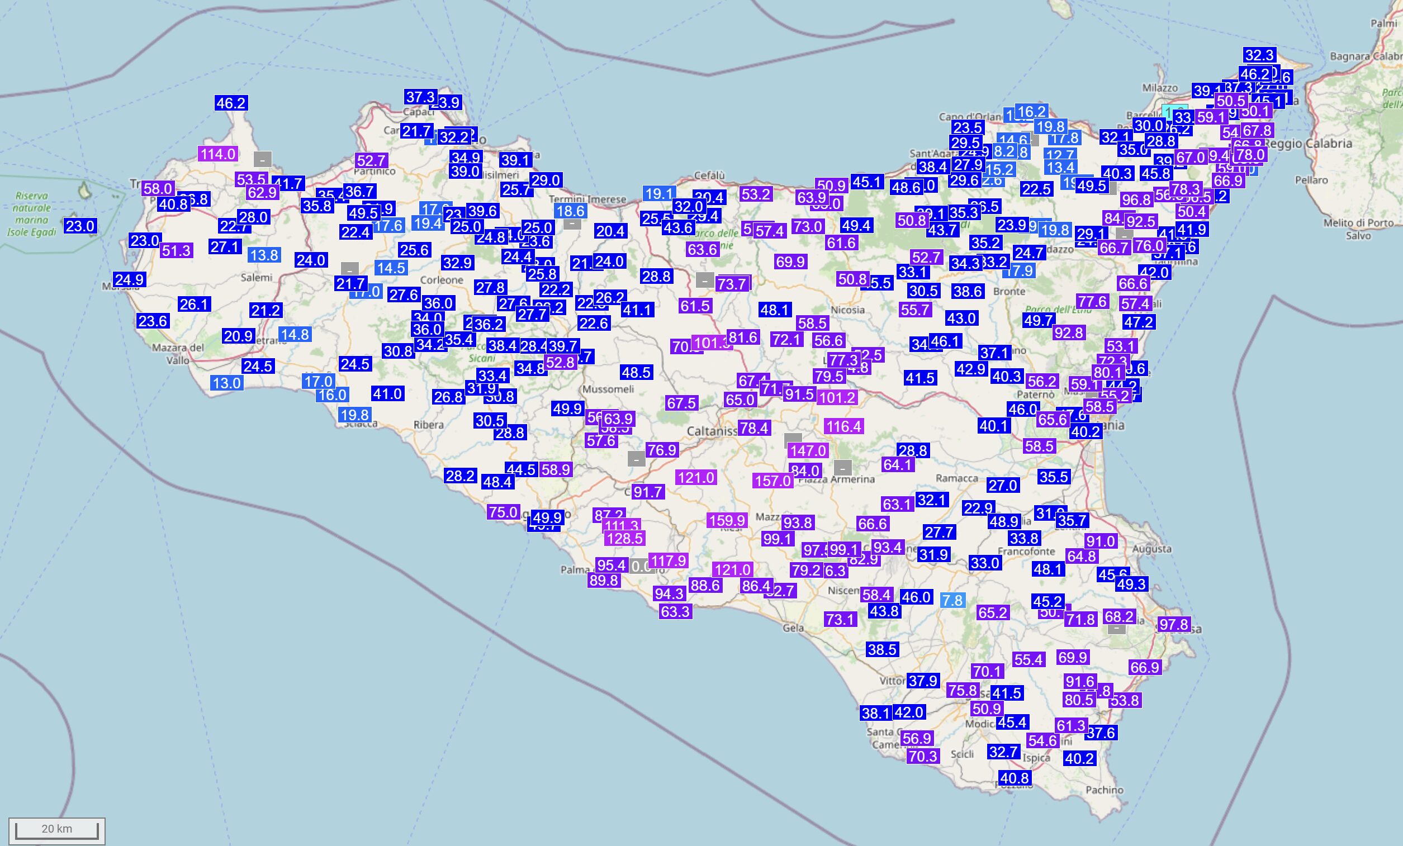Click the 159.9 rainfall station marker

(726, 520)
